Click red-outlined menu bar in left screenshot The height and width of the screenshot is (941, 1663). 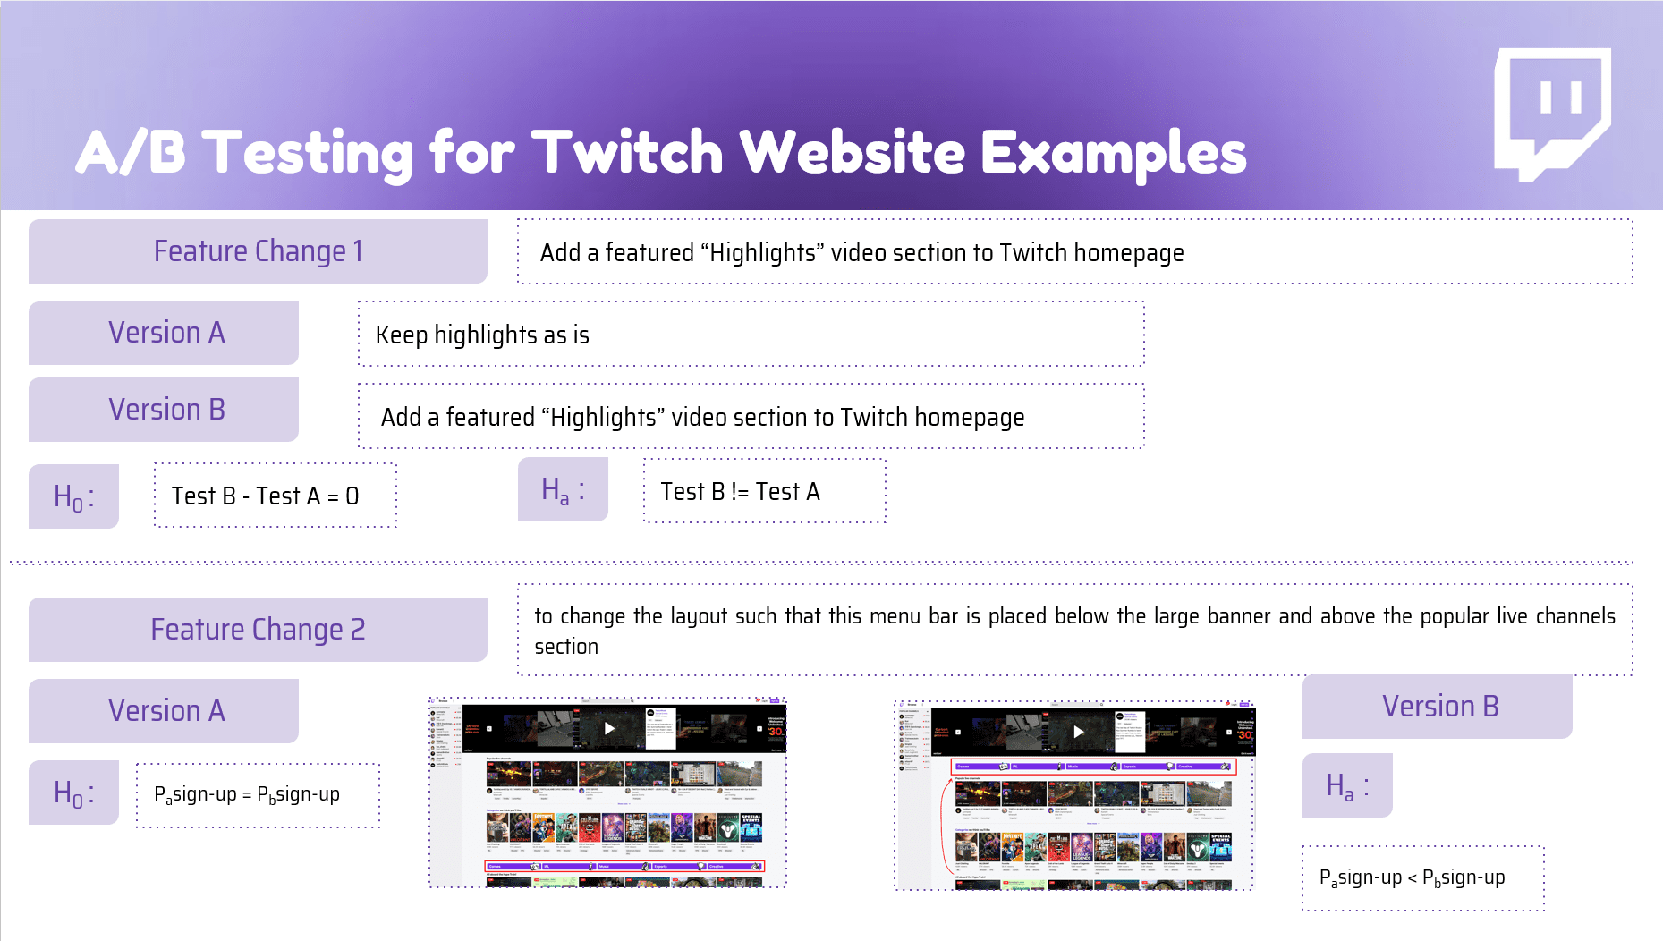(624, 866)
